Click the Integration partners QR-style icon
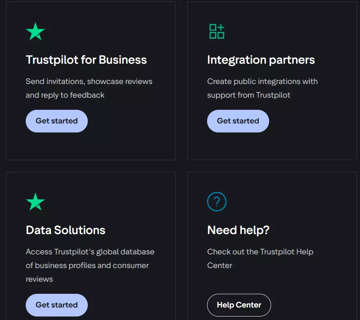The width and height of the screenshot is (360, 320). 217,31
